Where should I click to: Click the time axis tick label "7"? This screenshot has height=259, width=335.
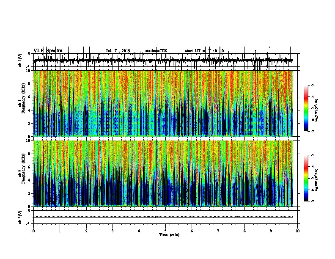(x=218, y=231)
